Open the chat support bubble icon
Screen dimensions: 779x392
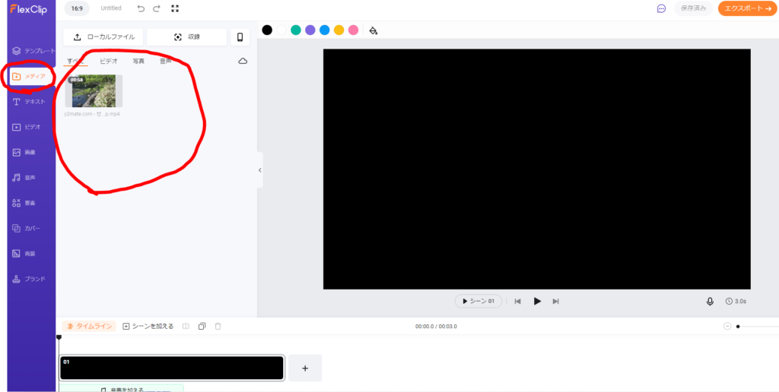[661, 8]
